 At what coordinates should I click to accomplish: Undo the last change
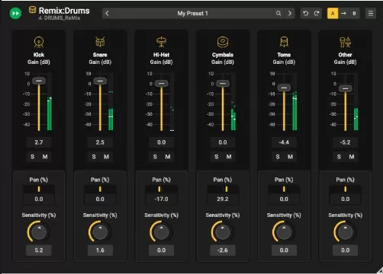pos(306,14)
